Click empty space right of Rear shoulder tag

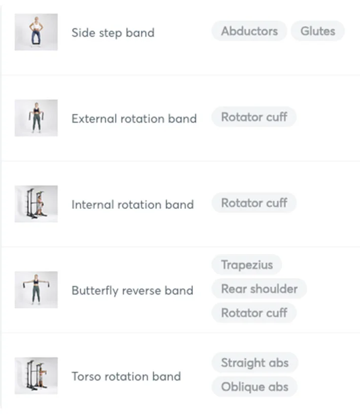pyautogui.click(x=333, y=289)
